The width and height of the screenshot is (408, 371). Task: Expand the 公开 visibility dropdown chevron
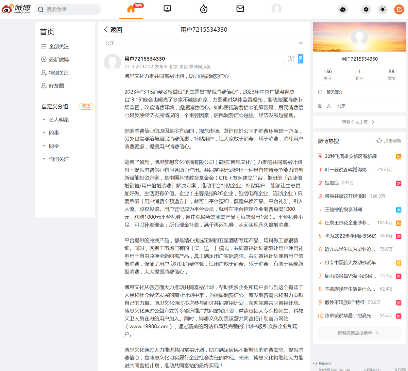301,43
